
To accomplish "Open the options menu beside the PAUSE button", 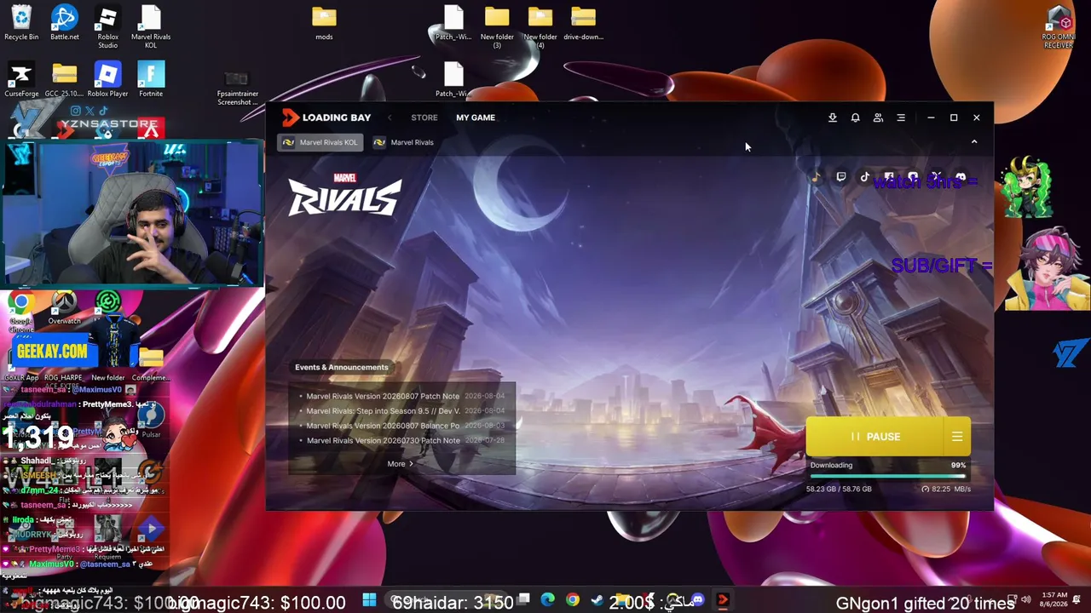I will (x=957, y=437).
